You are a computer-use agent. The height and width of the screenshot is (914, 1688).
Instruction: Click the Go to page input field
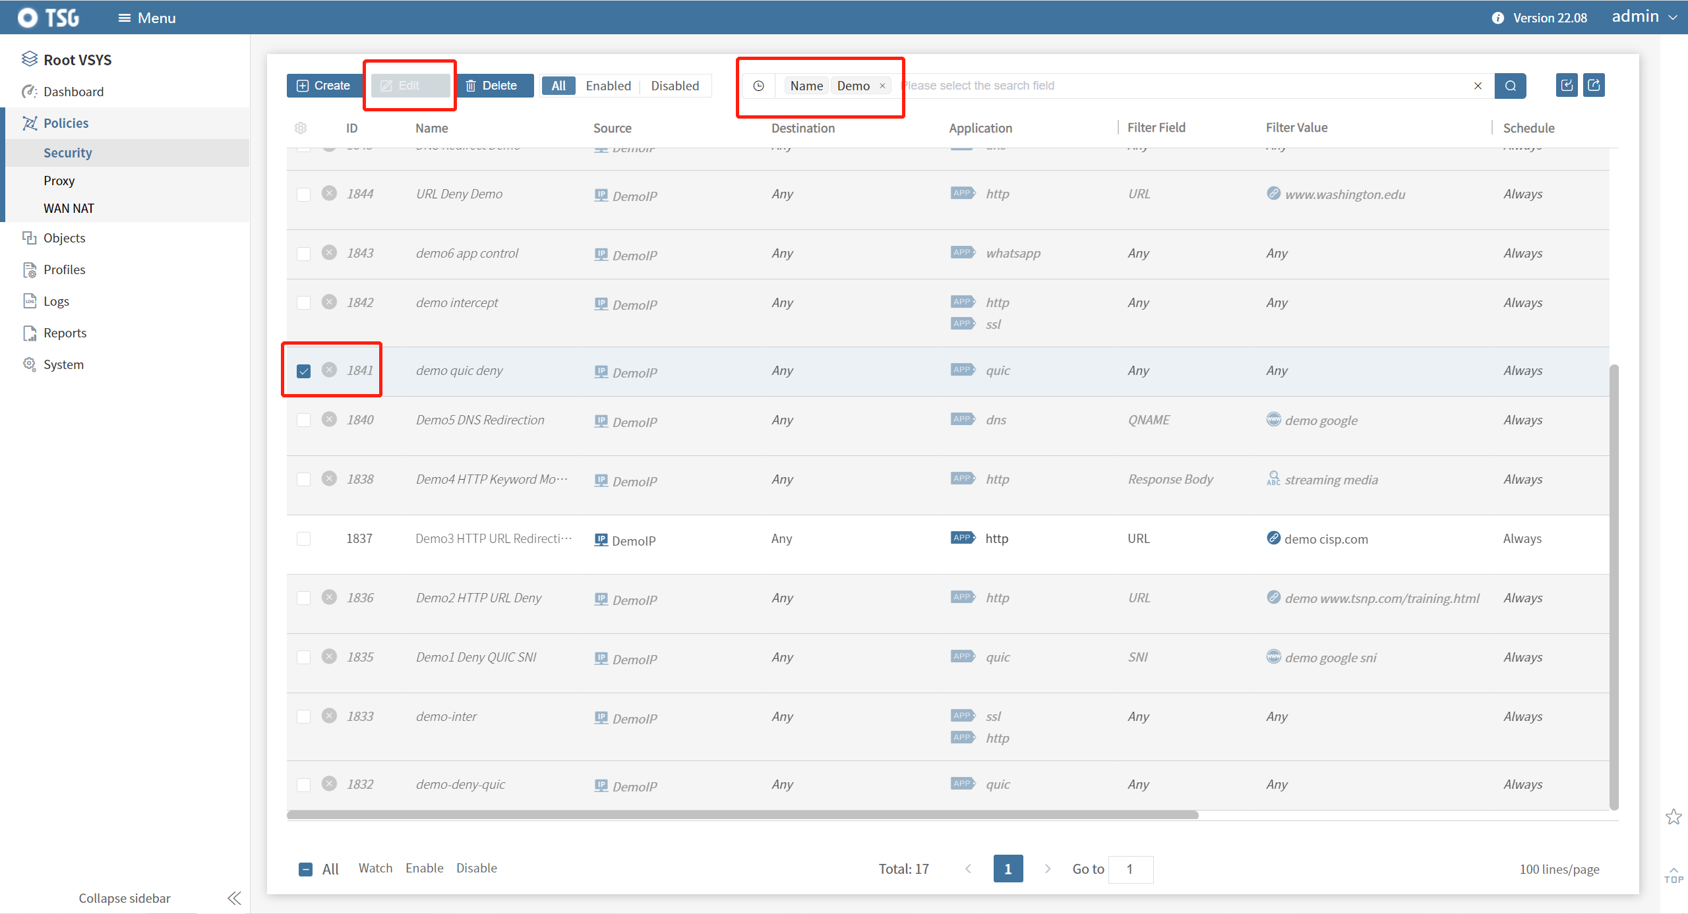tap(1130, 869)
